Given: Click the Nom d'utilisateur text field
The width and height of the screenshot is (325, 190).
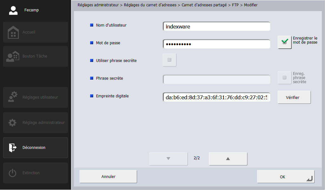Looking at the screenshot, I should pyautogui.click(x=217, y=27).
